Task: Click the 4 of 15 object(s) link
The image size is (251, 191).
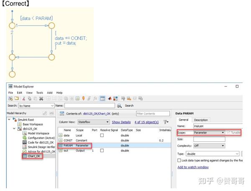Action: coord(146,122)
